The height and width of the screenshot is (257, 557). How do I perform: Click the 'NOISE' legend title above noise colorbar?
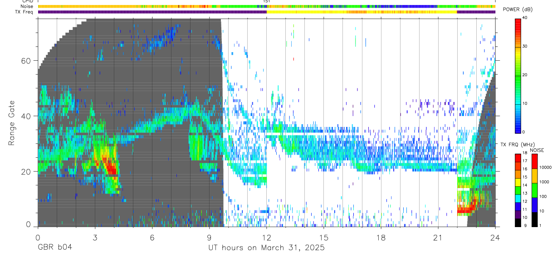coord(538,150)
